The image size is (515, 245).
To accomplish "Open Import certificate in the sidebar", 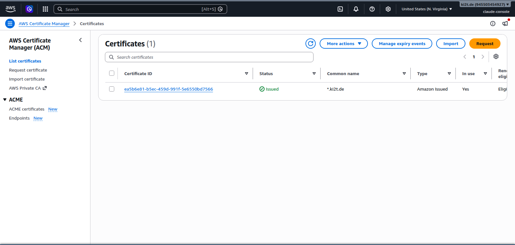I will 27,79.
